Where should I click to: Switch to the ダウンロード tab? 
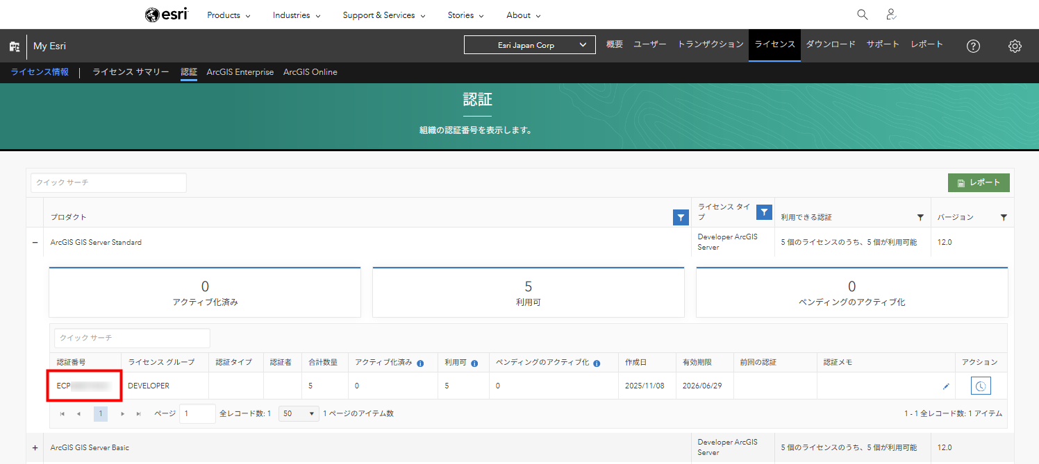pyautogui.click(x=830, y=44)
